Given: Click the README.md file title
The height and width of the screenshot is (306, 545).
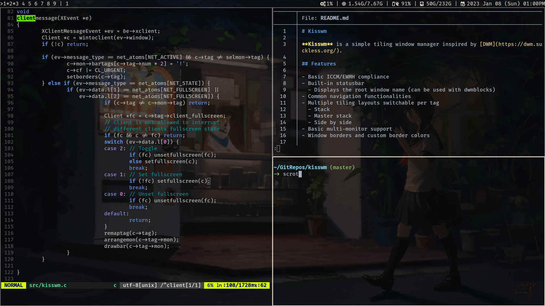Looking at the screenshot, I should coord(334,18).
